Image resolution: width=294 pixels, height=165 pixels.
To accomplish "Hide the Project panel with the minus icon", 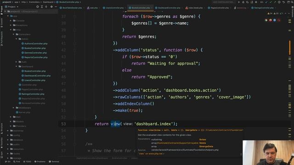I will 56,6.
